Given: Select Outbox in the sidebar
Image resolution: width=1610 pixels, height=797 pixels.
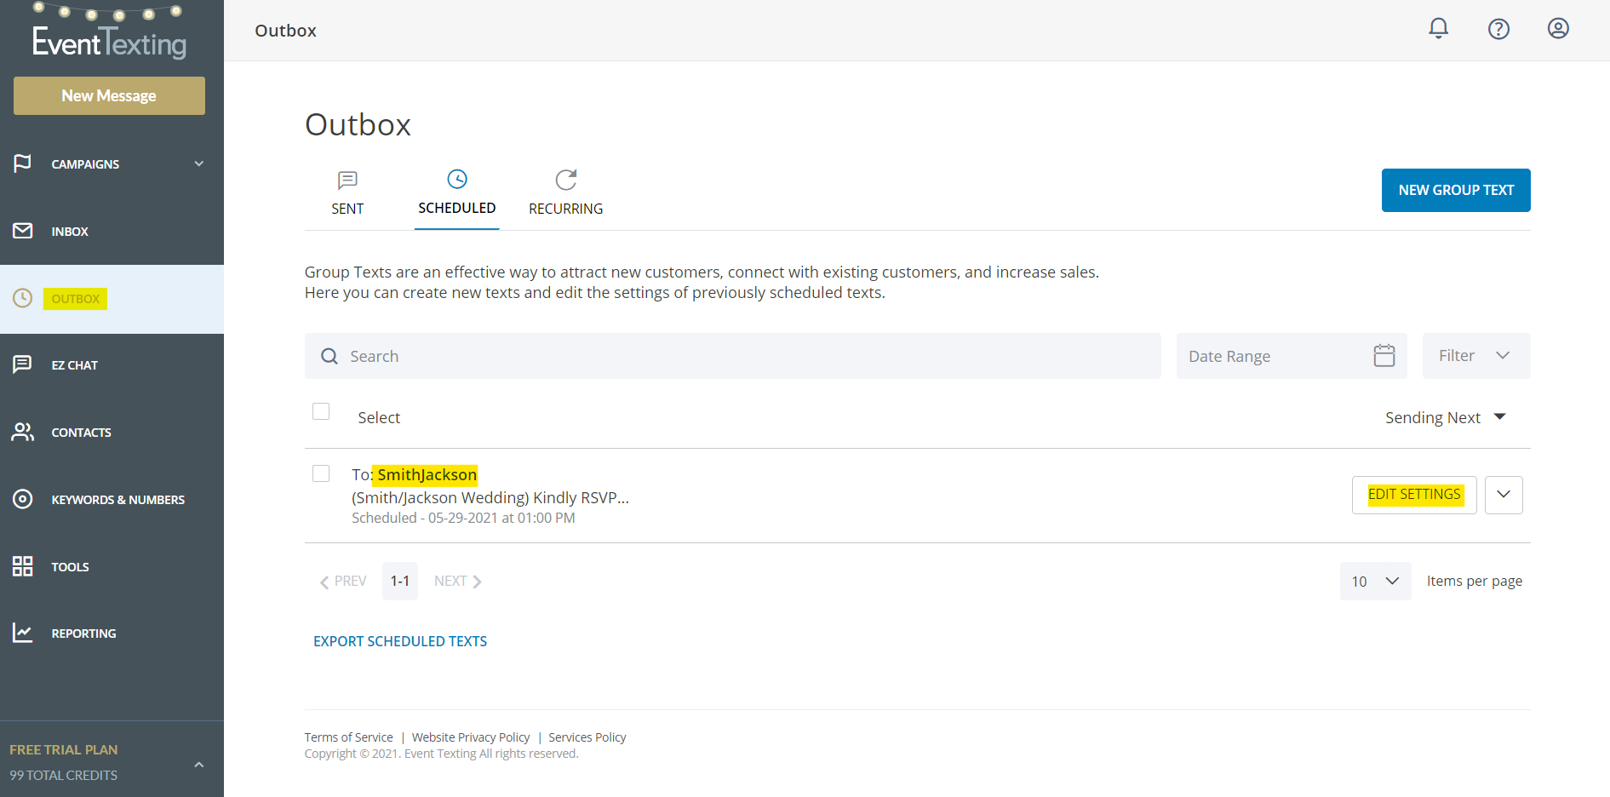Looking at the screenshot, I should [x=112, y=299].
